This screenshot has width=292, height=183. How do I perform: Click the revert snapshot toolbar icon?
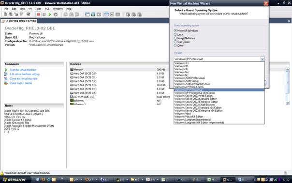[72, 15]
